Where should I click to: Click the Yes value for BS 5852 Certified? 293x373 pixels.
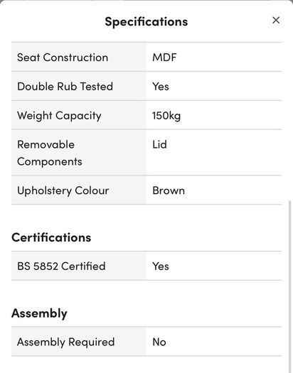(x=161, y=266)
